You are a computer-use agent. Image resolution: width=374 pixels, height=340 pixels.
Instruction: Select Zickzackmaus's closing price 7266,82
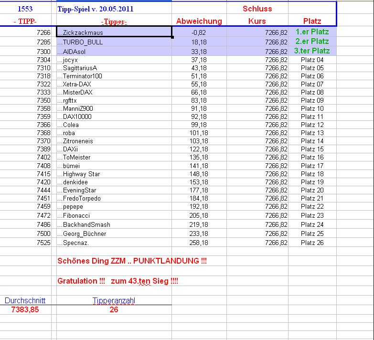tap(257, 32)
